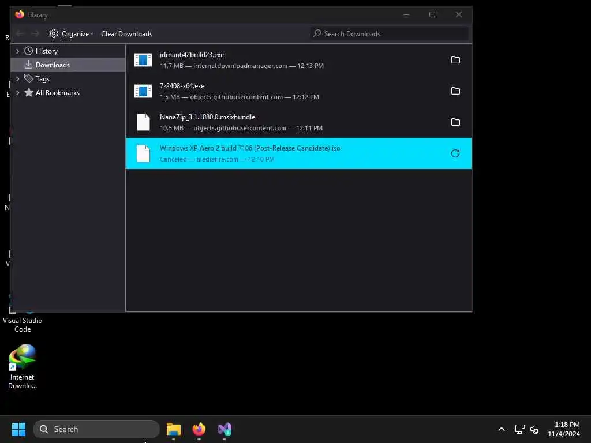
Task: Click the Clear Downloads button
Action: (x=126, y=34)
